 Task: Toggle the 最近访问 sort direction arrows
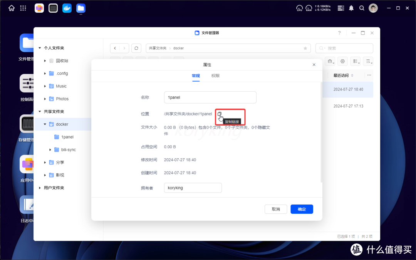(352, 75)
